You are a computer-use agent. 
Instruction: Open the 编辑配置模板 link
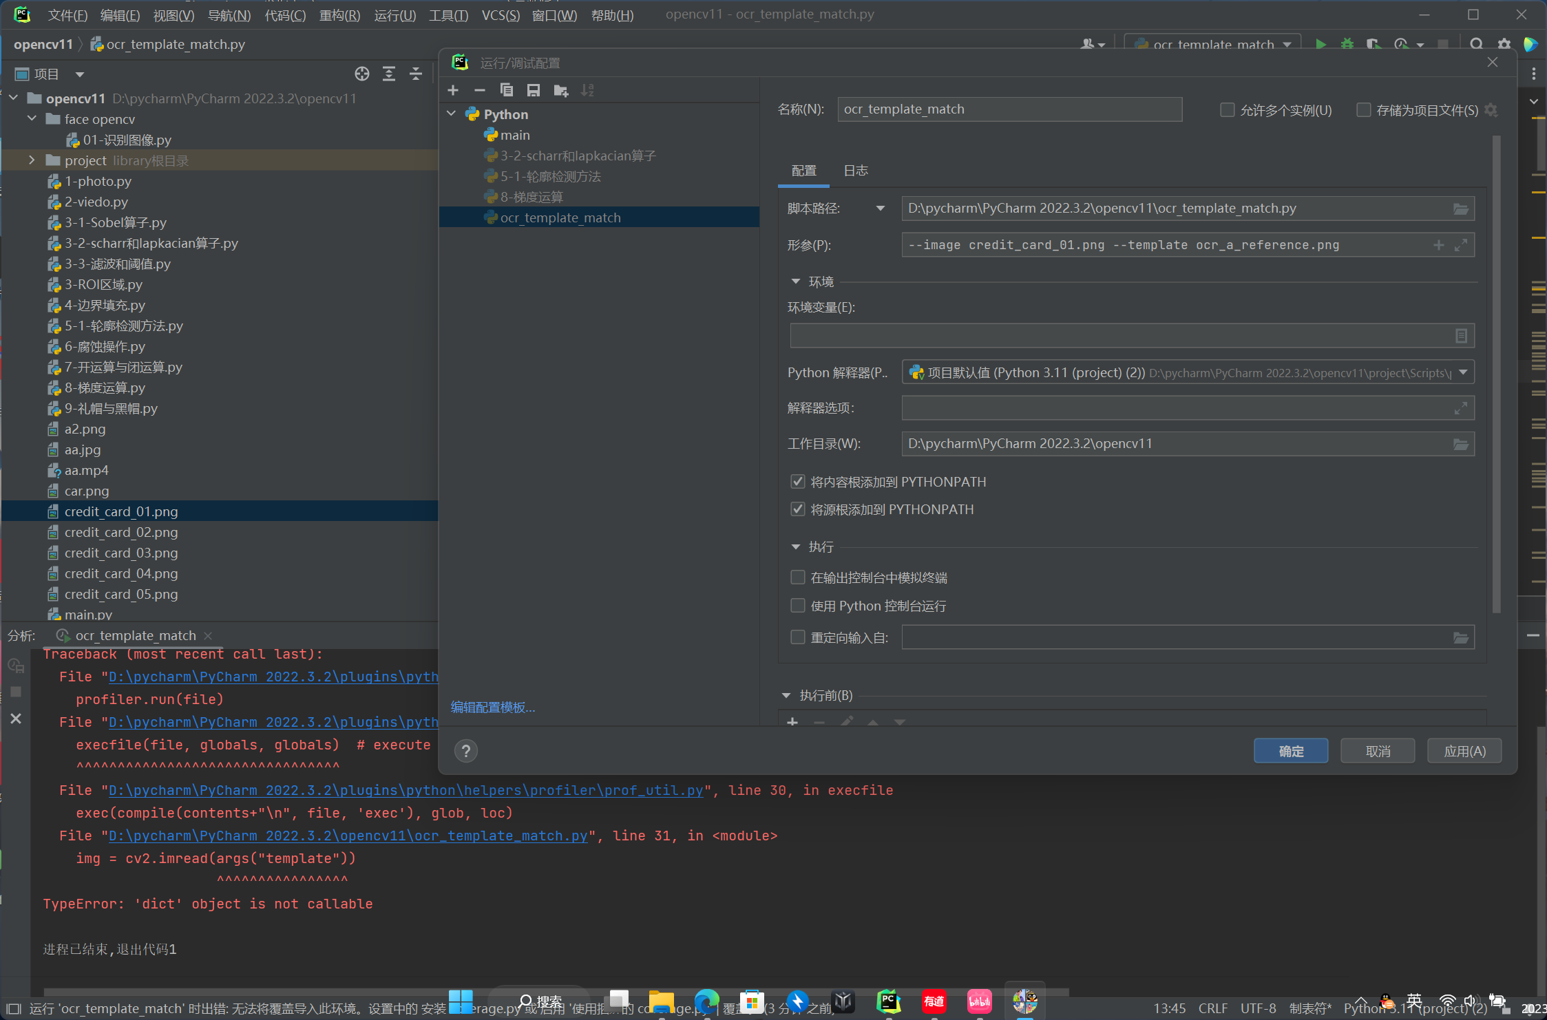coord(493,707)
